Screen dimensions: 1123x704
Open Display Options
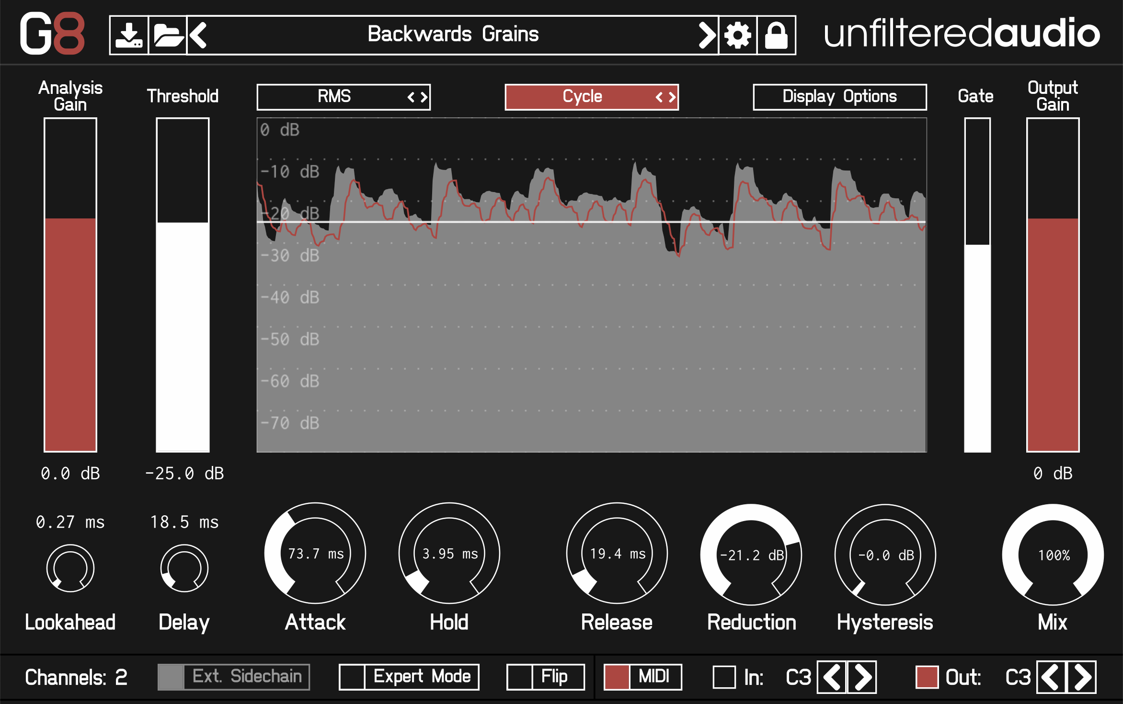(839, 96)
